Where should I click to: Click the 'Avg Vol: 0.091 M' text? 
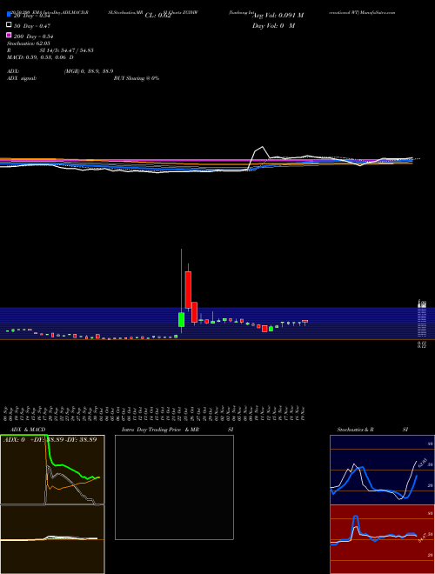pyautogui.click(x=278, y=16)
